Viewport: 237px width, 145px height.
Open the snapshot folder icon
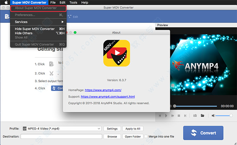pyautogui.click(x=202, y=115)
